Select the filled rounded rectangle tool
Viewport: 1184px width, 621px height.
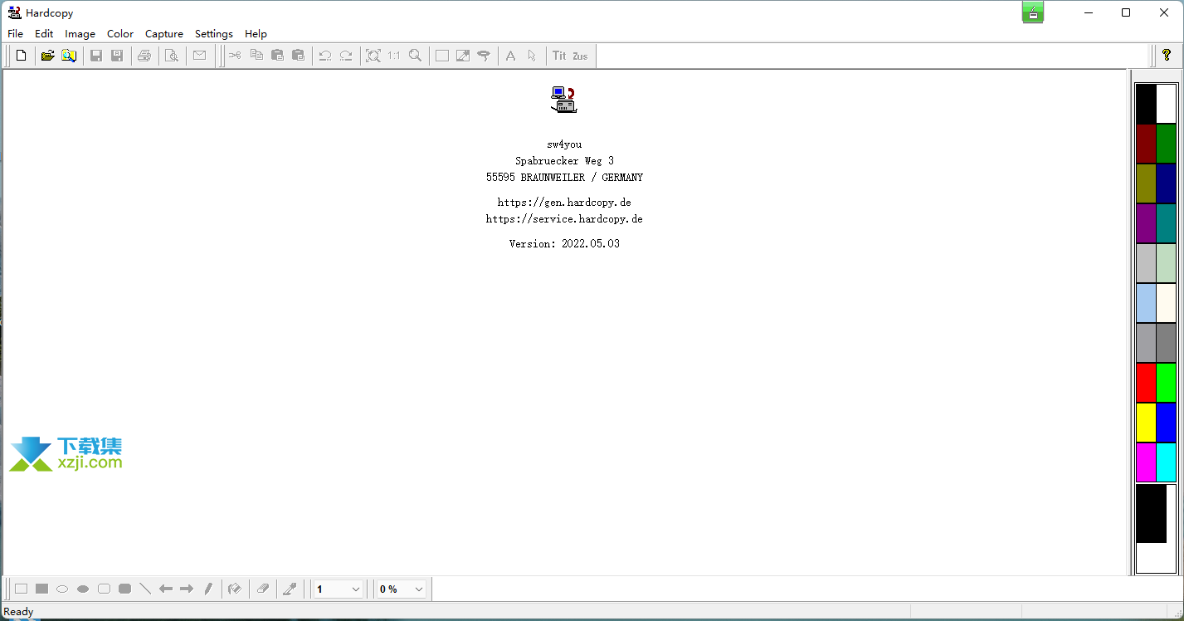[x=124, y=589]
